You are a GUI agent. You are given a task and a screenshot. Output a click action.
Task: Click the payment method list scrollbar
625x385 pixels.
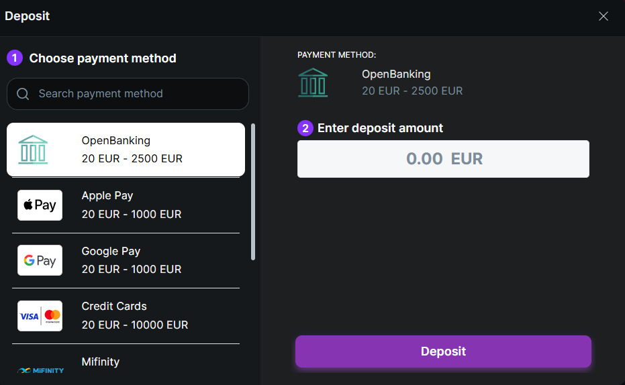[253, 191]
